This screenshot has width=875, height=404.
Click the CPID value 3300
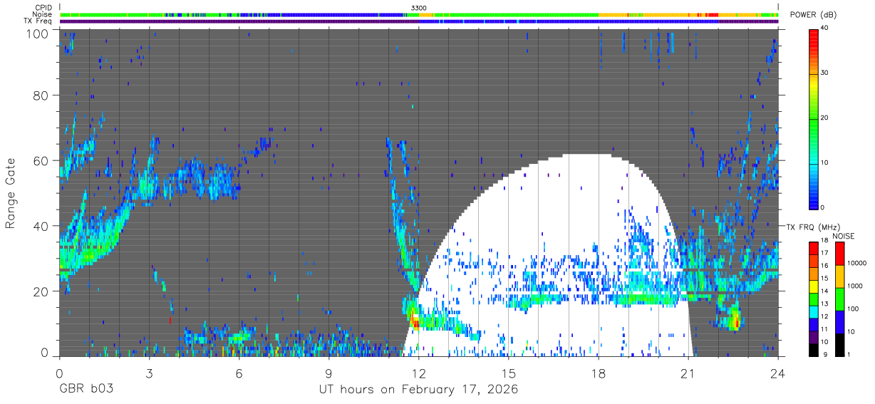(x=419, y=7)
